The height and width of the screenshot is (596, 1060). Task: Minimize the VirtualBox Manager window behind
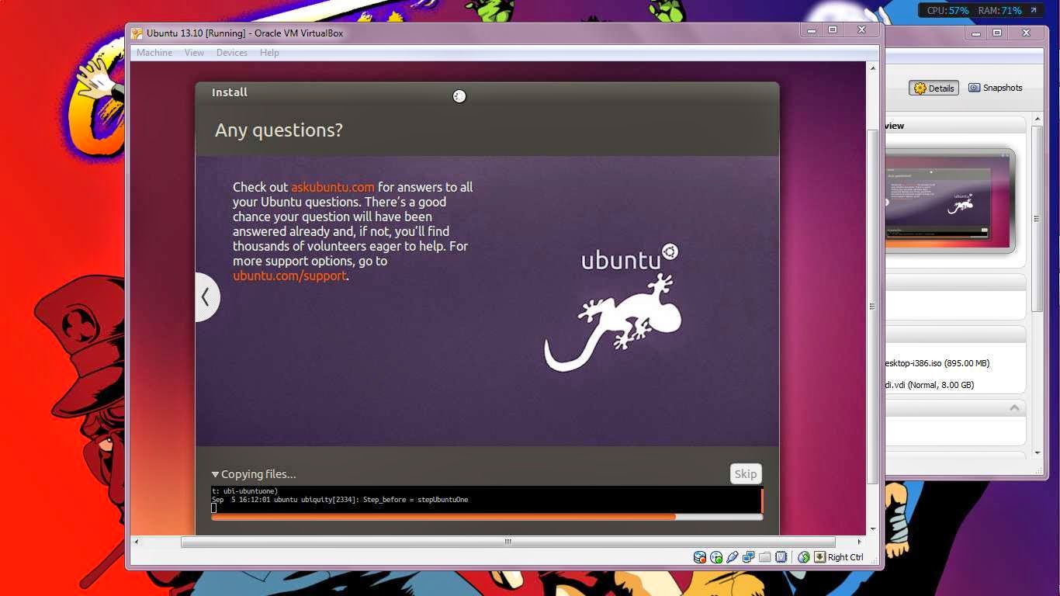pos(976,33)
